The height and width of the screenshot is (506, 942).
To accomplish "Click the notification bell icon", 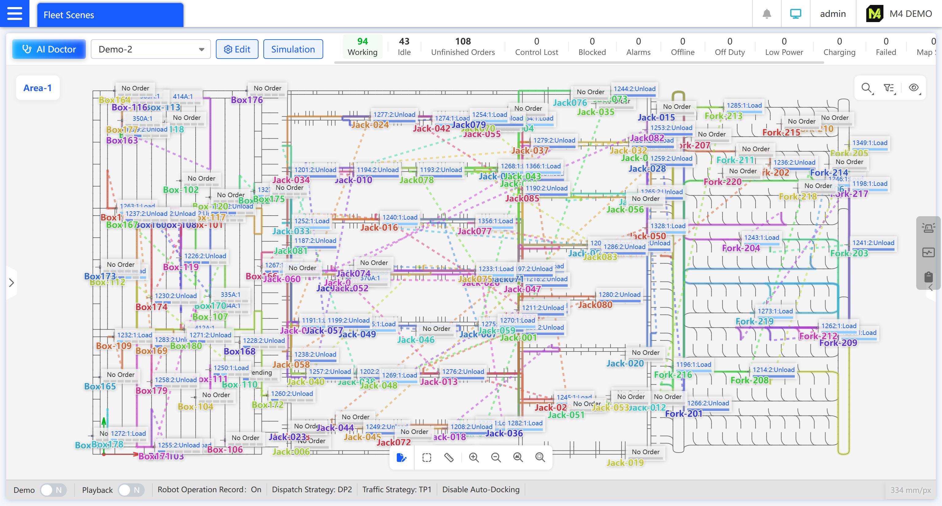I will tap(767, 14).
